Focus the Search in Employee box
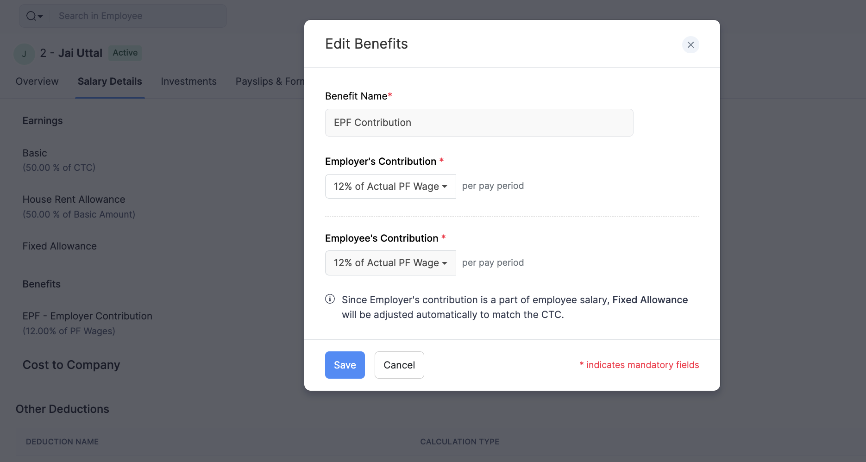The height and width of the screenshot is (462, 866). pos(139,16)
